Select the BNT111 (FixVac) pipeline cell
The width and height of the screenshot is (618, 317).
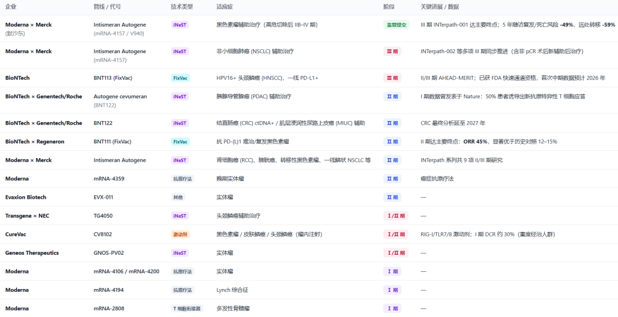pyautogui.click(x=112, y=142)
